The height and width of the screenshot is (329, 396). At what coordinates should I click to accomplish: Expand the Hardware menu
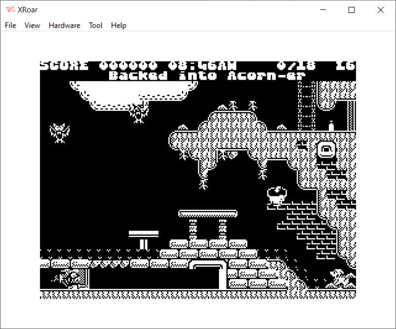64,25
